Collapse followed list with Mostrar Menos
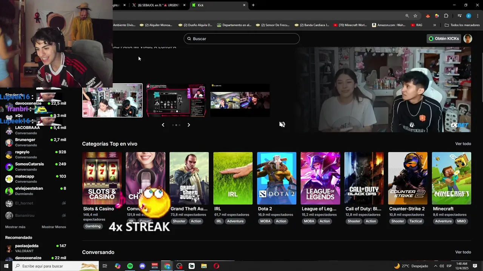This screenshot has height=271, width=483. [54, 227]
